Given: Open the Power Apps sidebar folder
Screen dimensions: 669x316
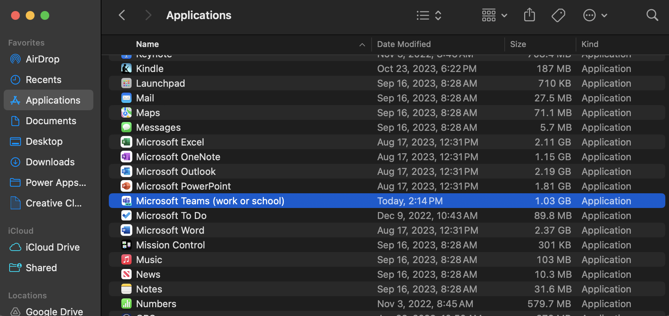Looking at the screenshot, I should point(49,183).
